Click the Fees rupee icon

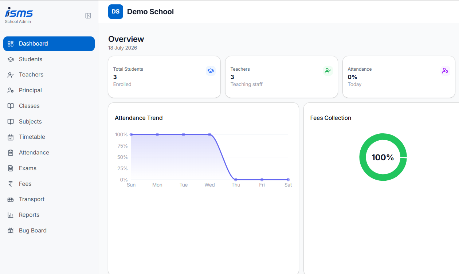point(11,184)
